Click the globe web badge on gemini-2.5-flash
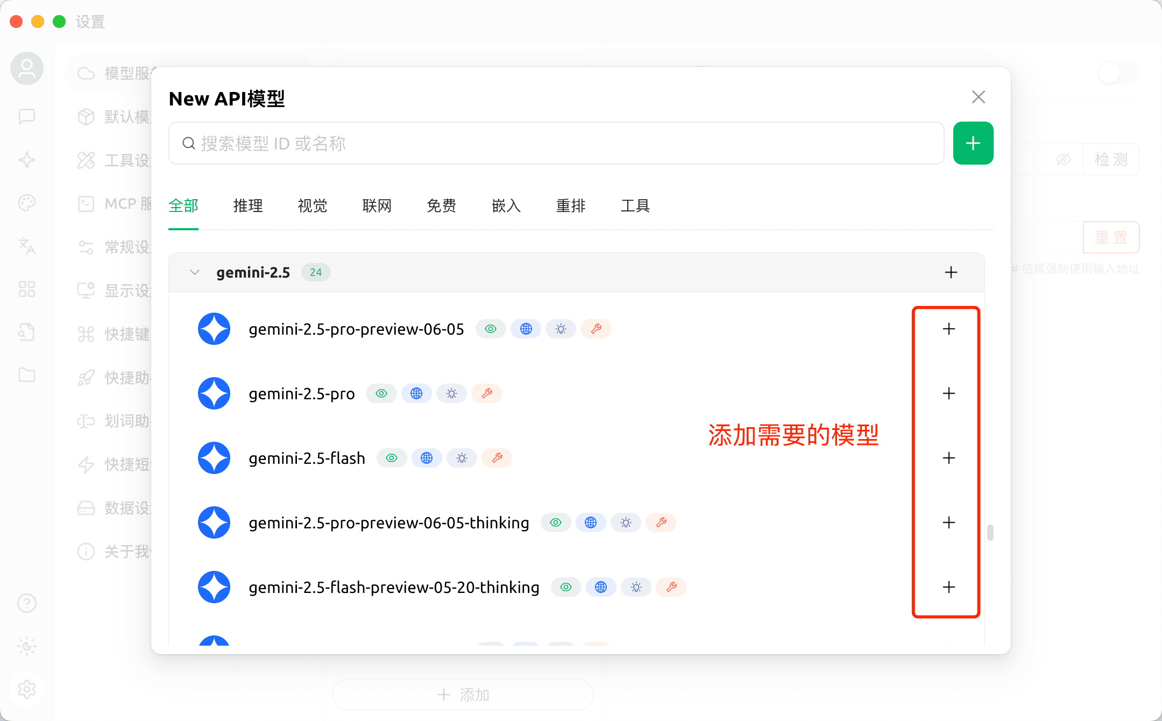 click(427, 458)
